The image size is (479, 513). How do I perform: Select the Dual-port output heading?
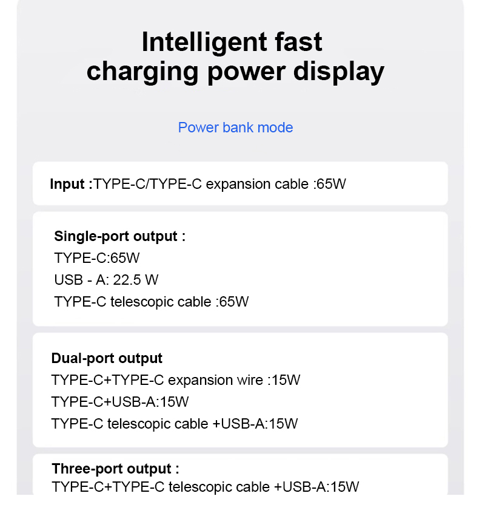[x=107, y=358]
